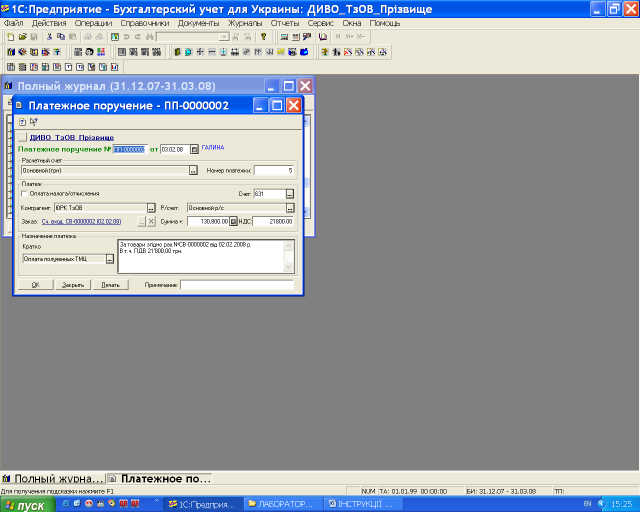
Task: Click the КАССА cash register icon
Action: click(x=292, y=51)
